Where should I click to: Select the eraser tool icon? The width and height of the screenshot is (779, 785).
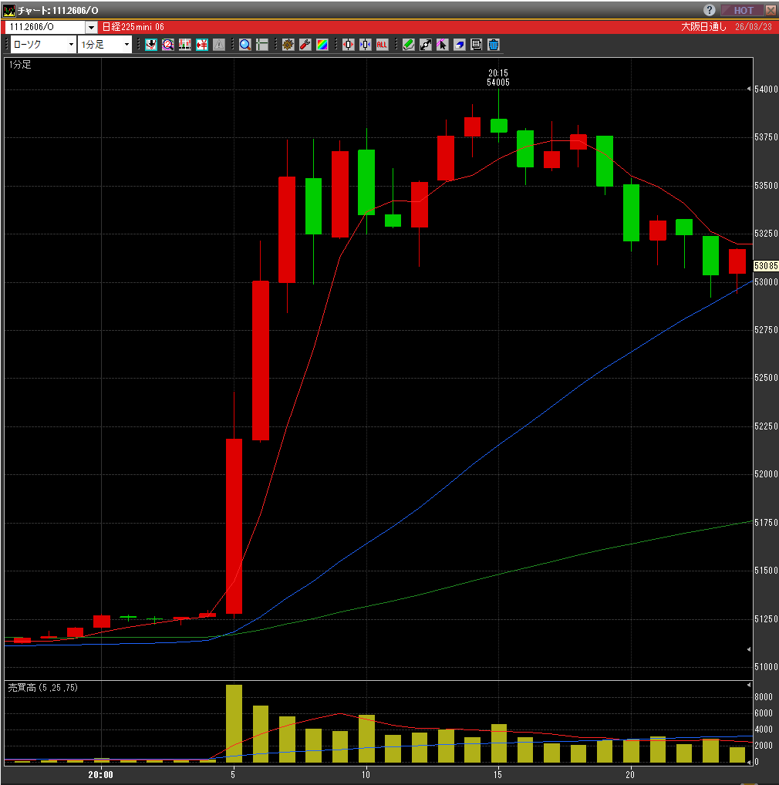[x=459, y=45]
